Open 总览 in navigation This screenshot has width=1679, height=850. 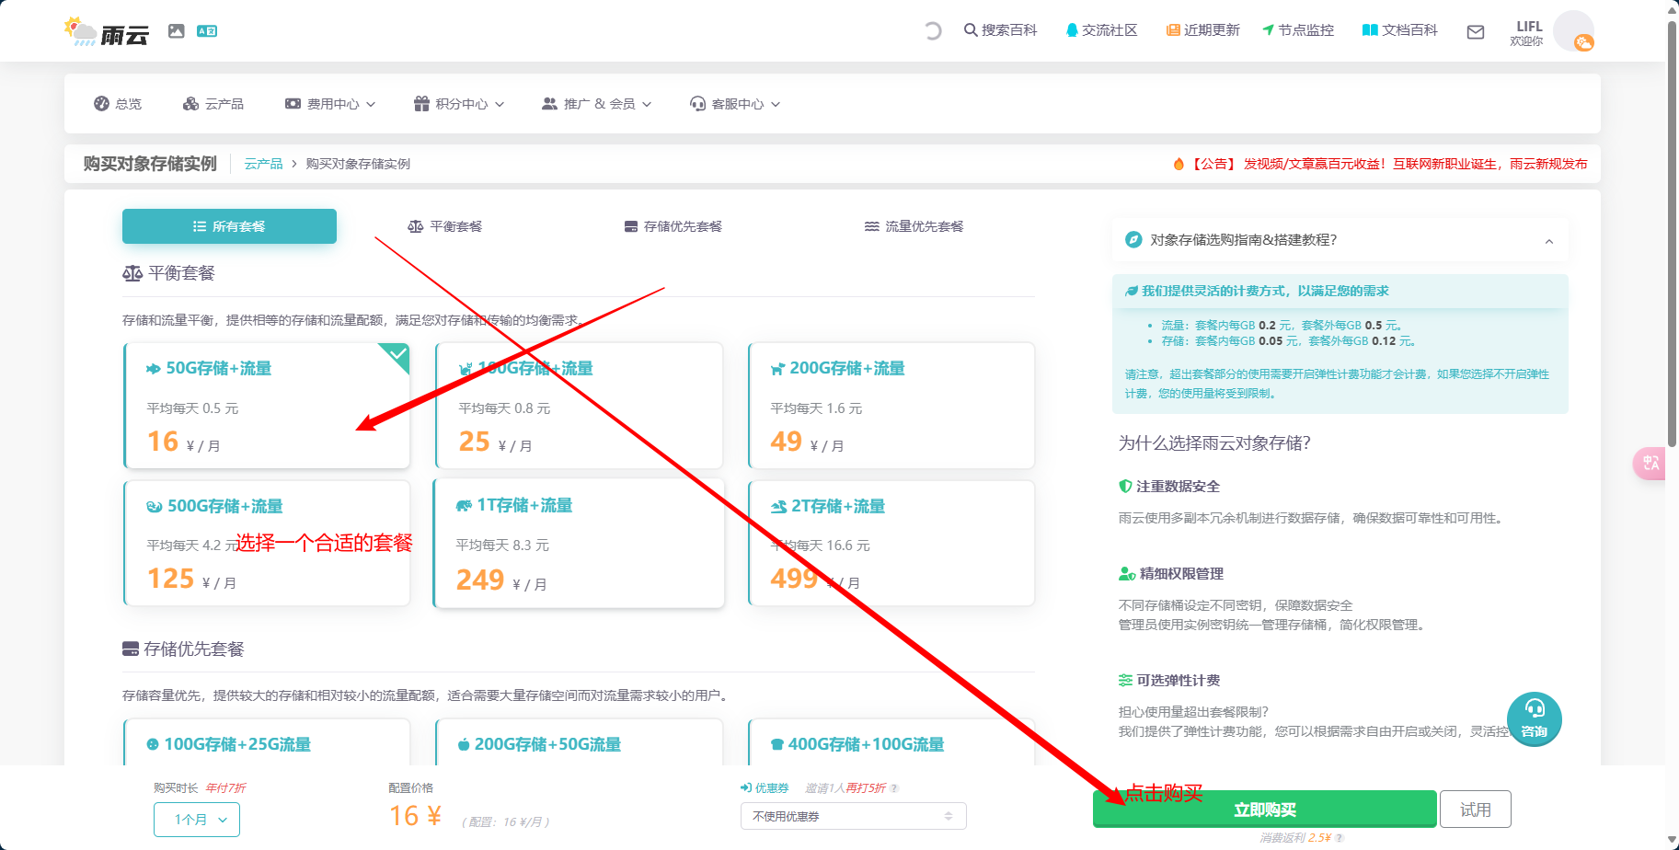point(118,104)
